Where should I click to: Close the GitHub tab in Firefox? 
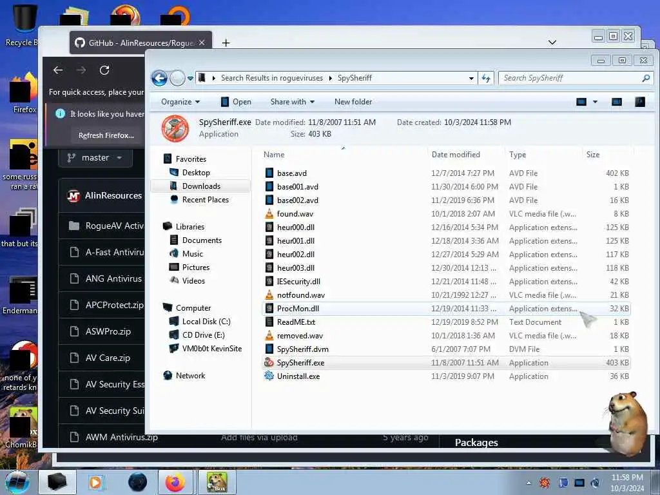[x=202, y=43]
